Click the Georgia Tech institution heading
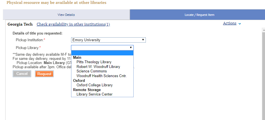 tap(20, 25)
